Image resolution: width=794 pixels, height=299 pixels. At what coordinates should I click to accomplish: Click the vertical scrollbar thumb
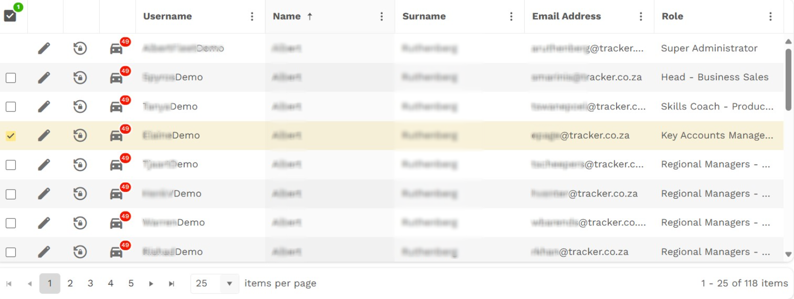click(x=788, y=80)
